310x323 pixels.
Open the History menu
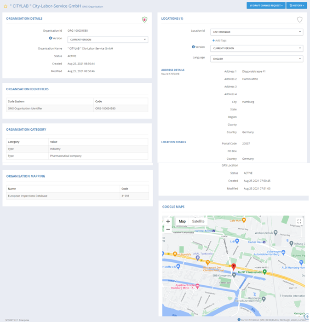point(296,6)
